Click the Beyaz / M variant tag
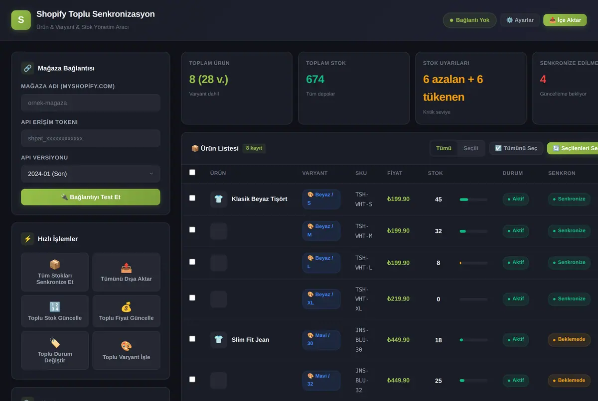Screen dimensions: 598x401 (x=321, y=231)
